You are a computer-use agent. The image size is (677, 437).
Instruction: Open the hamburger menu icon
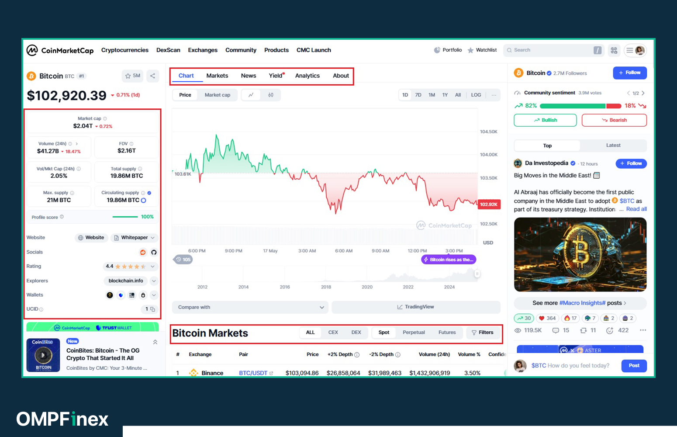[629, 50]
